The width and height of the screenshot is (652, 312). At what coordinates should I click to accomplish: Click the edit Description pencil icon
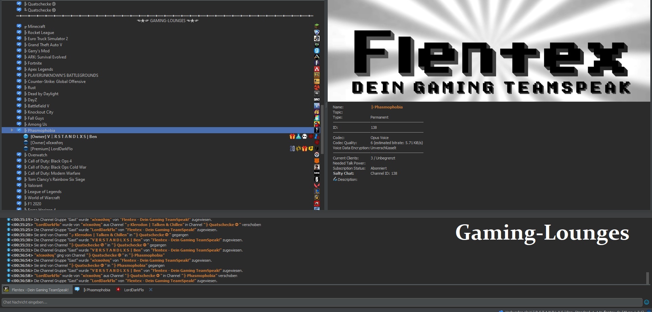(335, 179)
